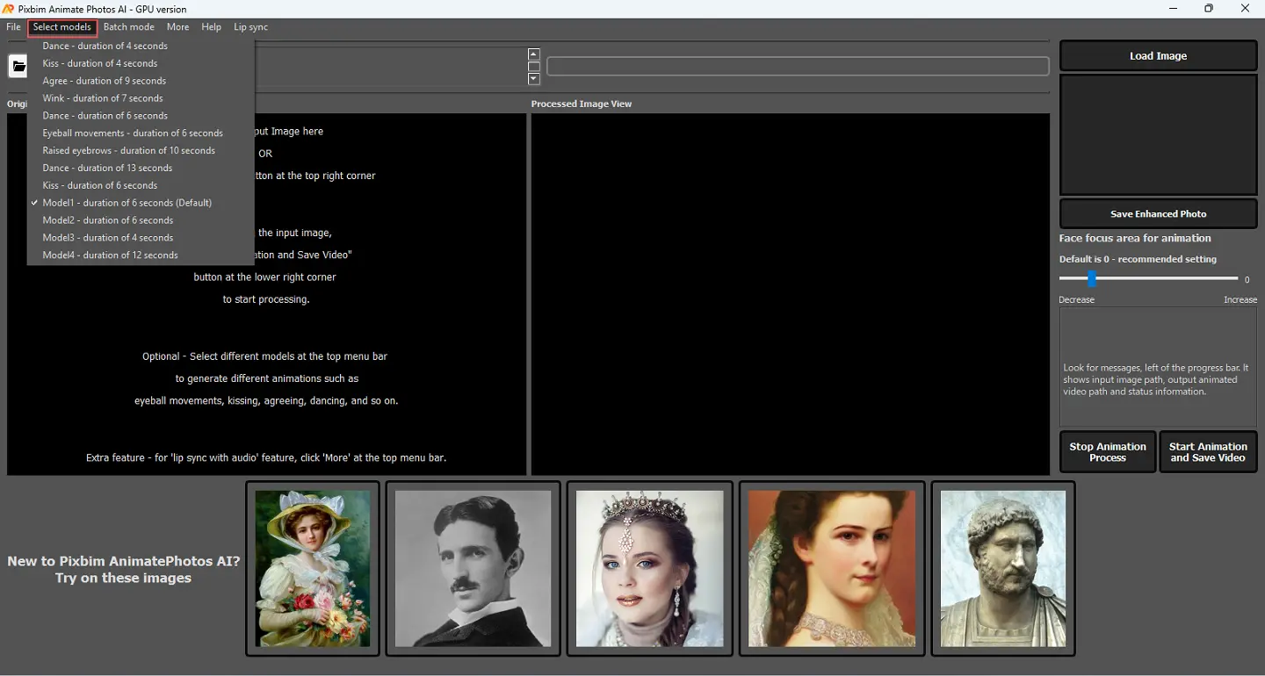Viewport: 1265px width, 676px height.
Task: Click the down arrow beside the progress bar
Action: [x=533, y=79]
